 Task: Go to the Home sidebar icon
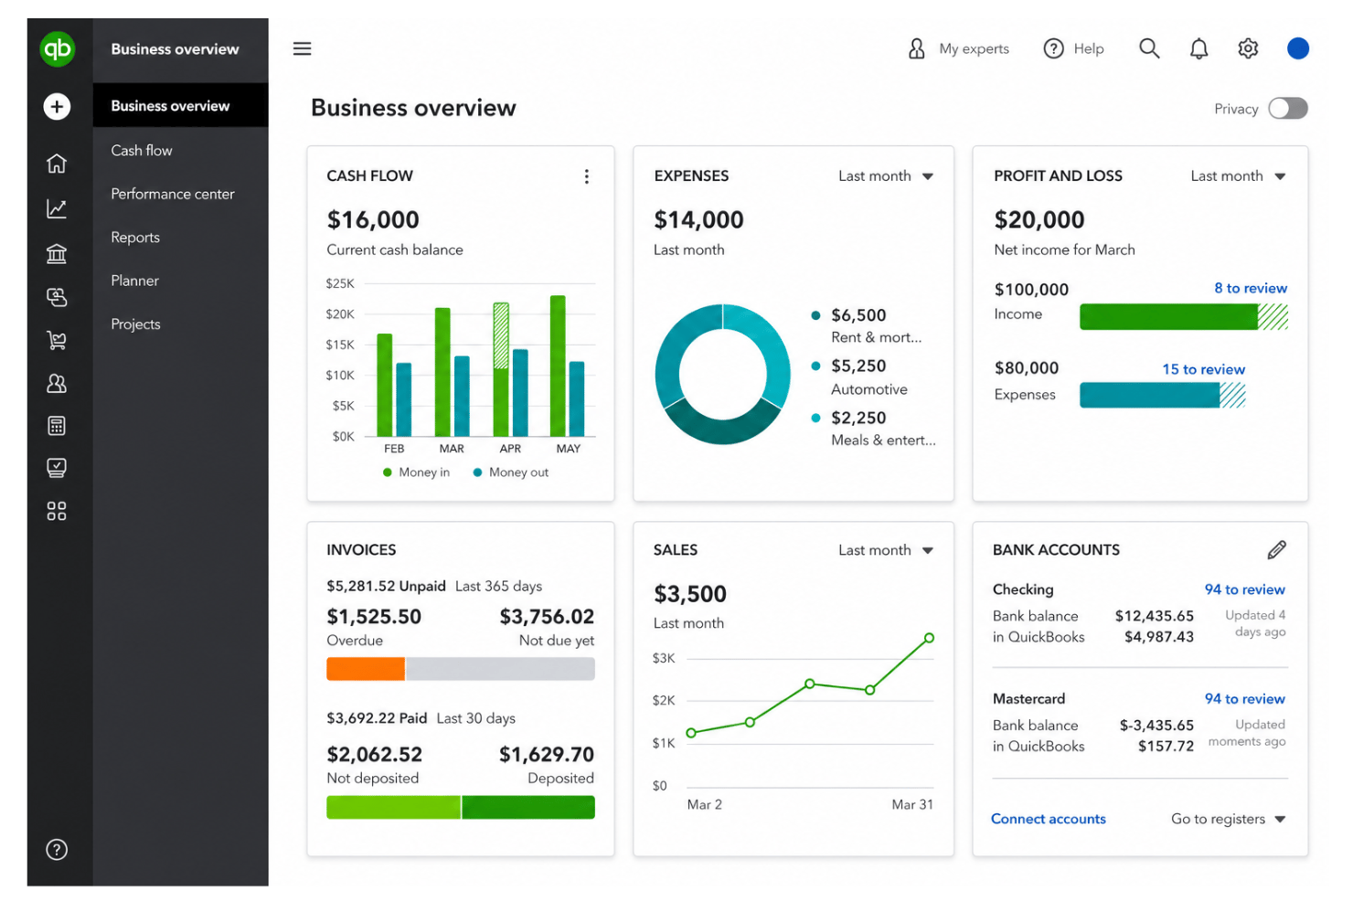[x=57, y=164]
